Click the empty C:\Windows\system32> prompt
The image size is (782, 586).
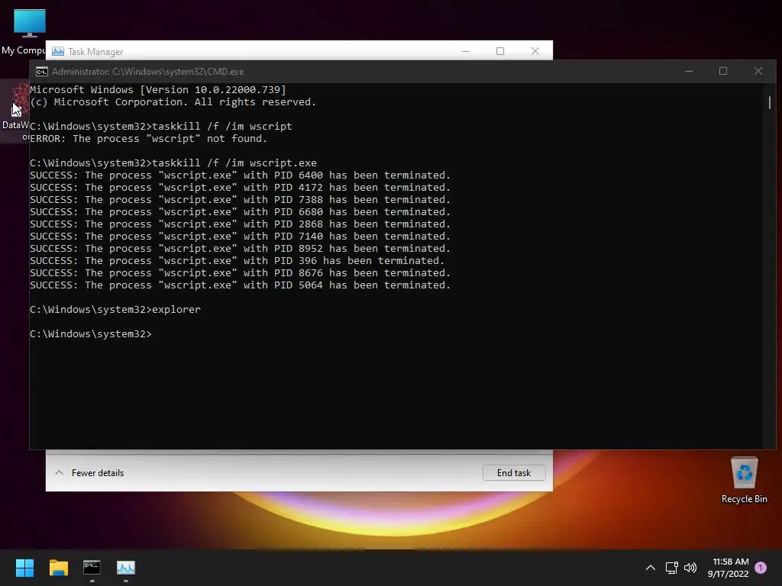pos(91,334)
